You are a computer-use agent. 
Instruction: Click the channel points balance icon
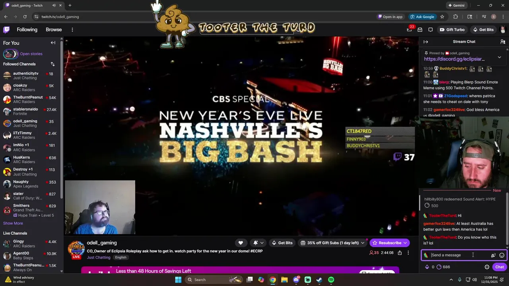pos(439,267)
